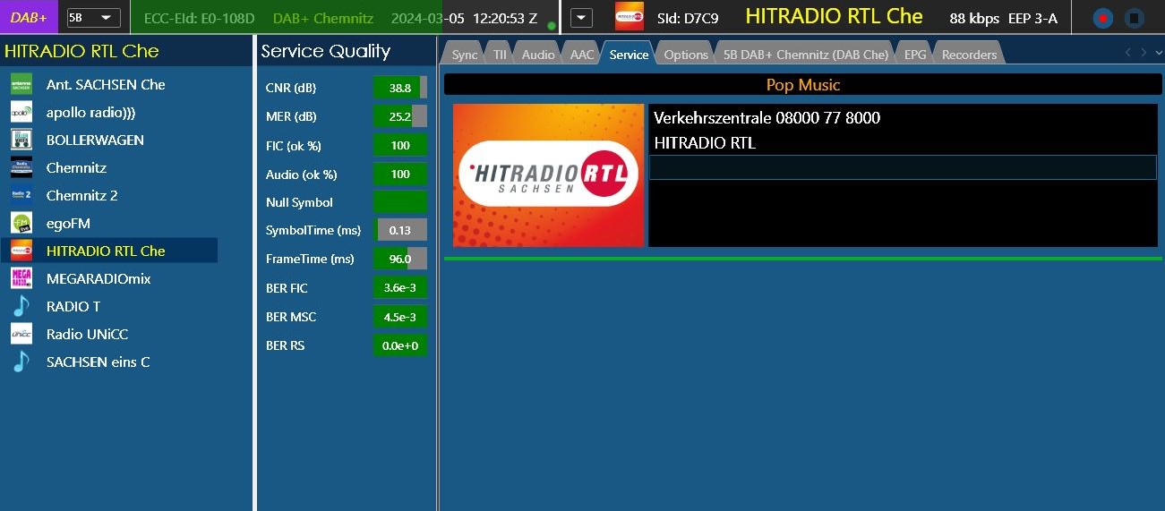This screenshot has width=1165, height=511.
Task: Click the HITRADIO RTL logo in top bar
Action: tap(629, 17)
